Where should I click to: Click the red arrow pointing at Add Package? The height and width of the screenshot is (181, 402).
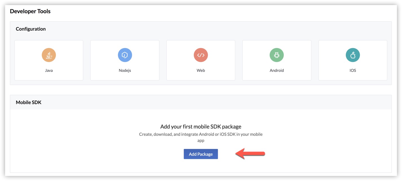250,154
